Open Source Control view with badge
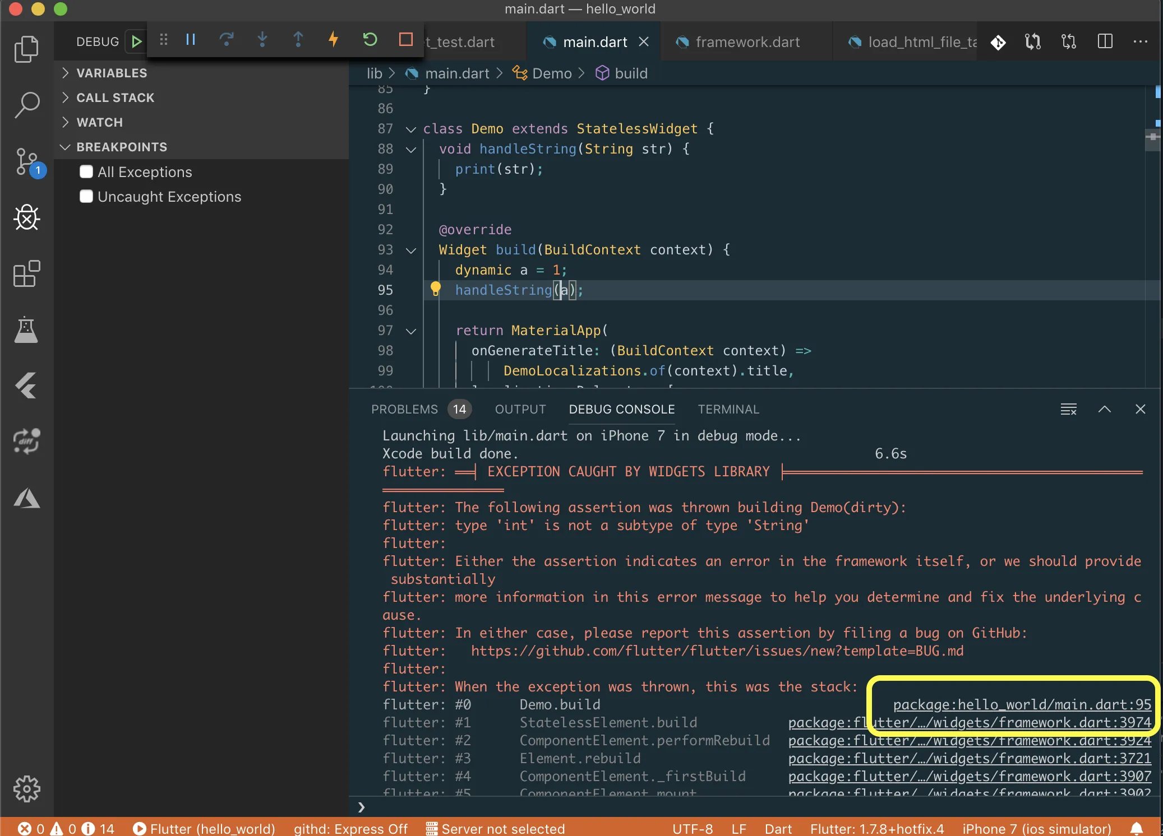This screenshot has width=1163, height=836. click(26, 162)
